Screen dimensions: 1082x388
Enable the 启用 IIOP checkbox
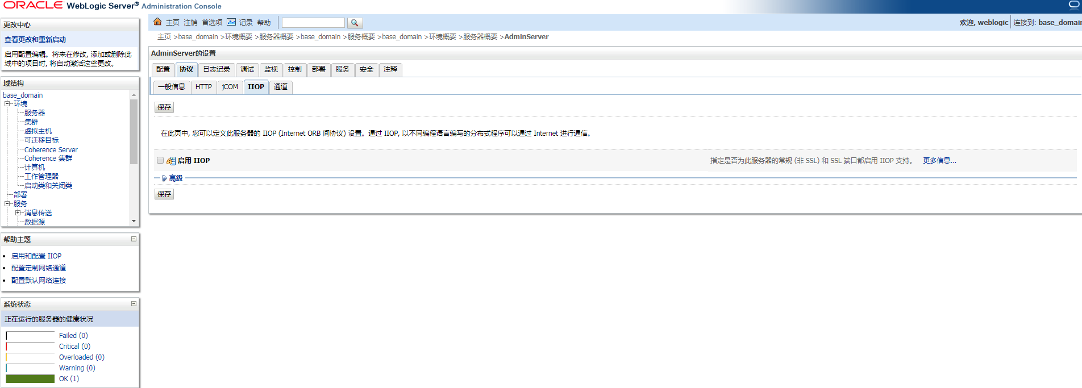160,161
